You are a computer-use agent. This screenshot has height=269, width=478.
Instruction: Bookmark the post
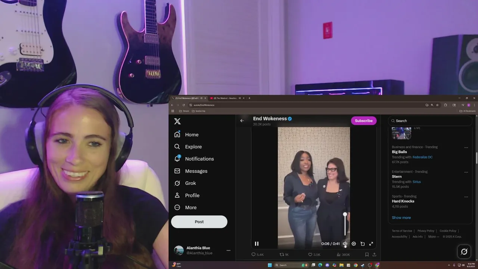367,254
